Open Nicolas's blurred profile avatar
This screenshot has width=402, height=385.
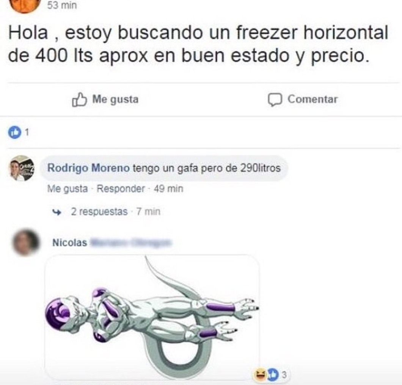pyautogui.click(x=26, y=242)
